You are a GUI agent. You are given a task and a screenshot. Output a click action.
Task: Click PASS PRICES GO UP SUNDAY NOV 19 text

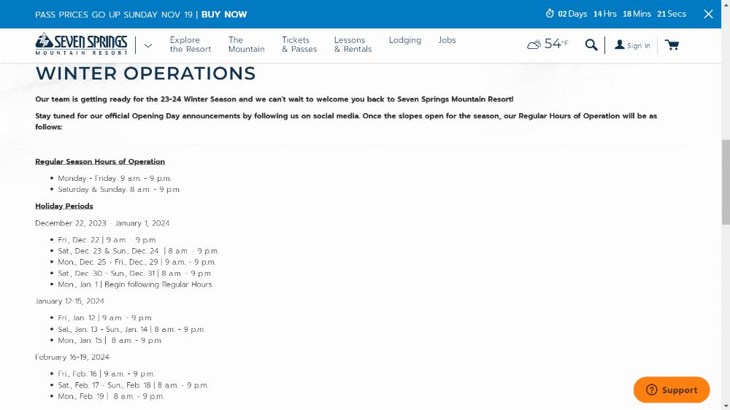pyautogui.click(x=114, y=15)
